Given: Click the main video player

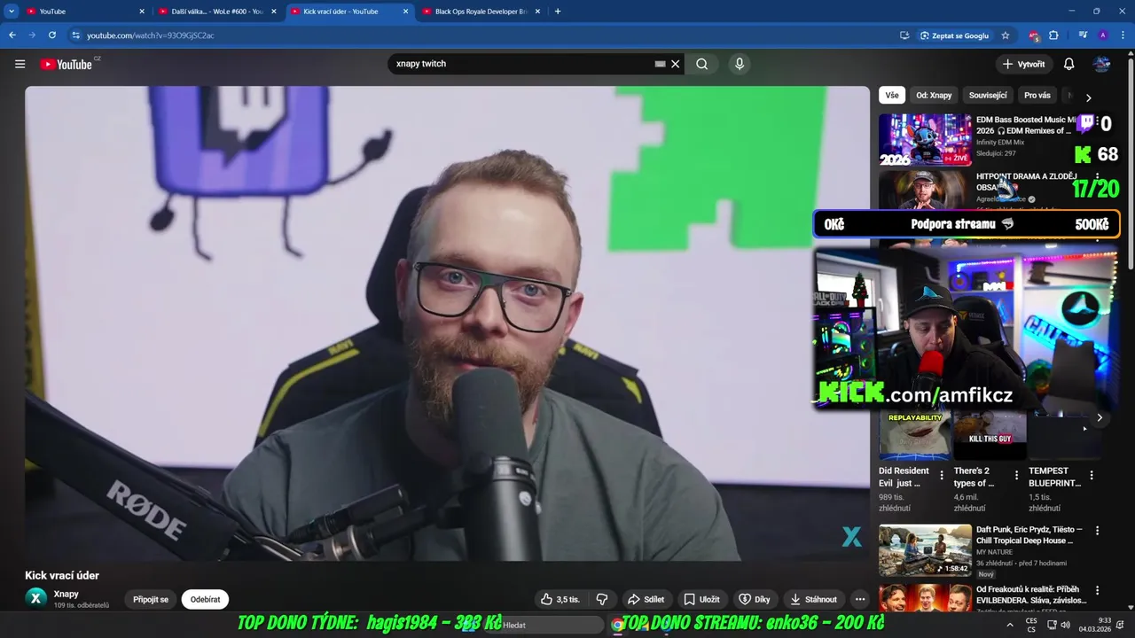Looking at the screenshot, I should (447, 323).
